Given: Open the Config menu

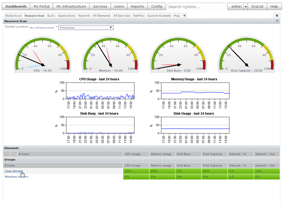Looking at the screenshot, I should 157,7.
